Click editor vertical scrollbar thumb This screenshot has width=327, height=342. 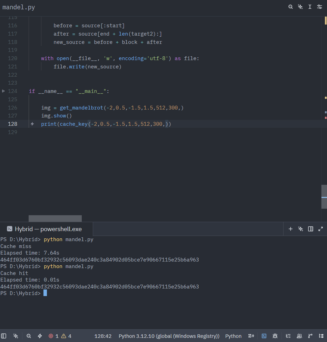(324, 197)
